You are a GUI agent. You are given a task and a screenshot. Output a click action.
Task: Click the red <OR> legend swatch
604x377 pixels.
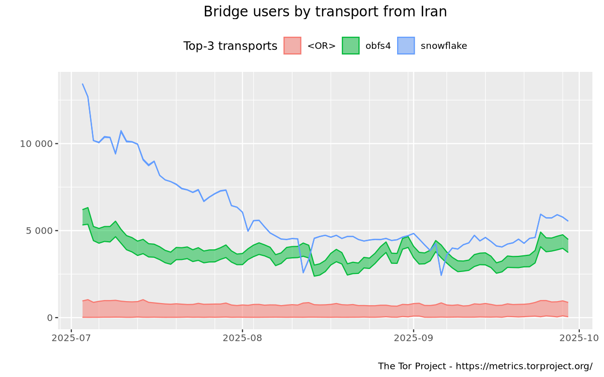292,46
